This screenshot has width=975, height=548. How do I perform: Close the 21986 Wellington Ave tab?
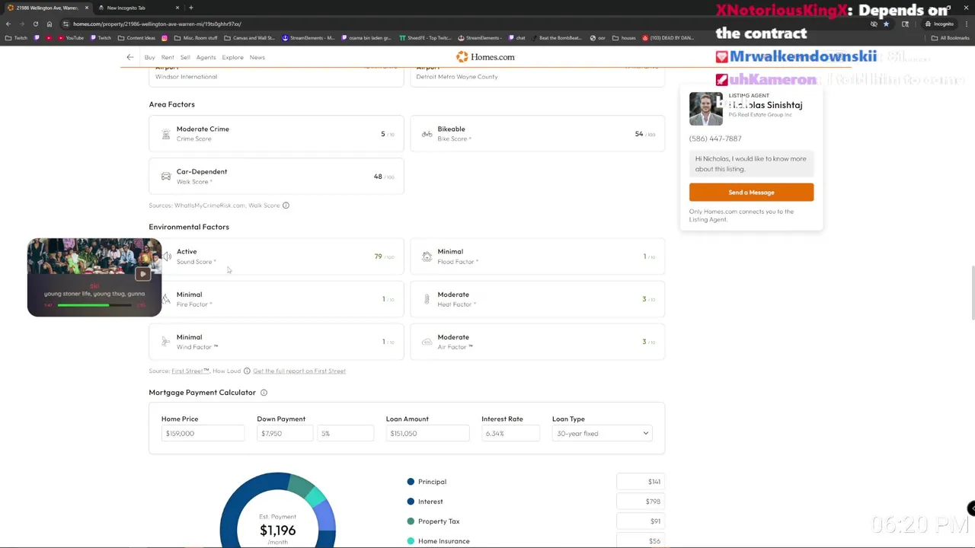tap(87, 8)
